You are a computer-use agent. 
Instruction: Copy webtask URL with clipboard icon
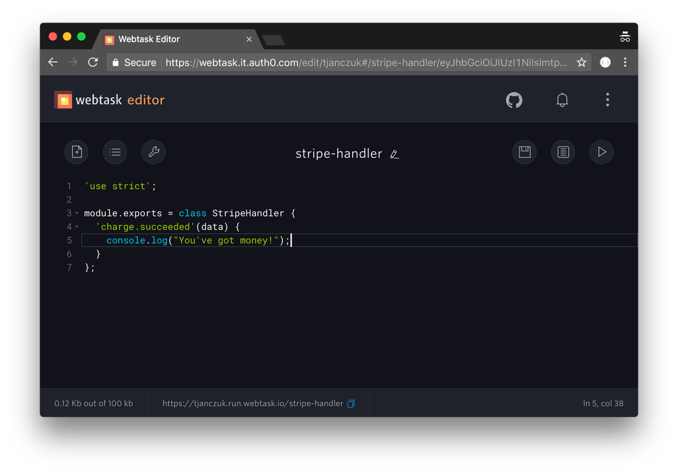click(x=351, y=403)
